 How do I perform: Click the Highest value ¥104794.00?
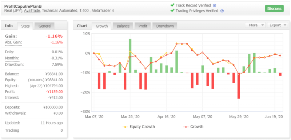[53, 86]
